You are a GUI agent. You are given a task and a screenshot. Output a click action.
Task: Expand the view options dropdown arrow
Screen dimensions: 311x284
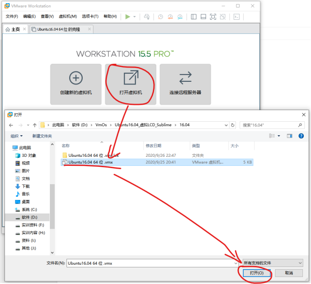279,136
